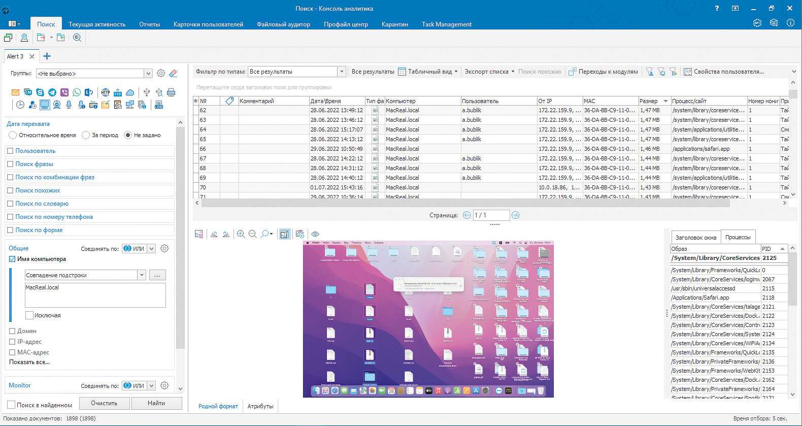
Task: Save the screenshot image to disk
Action: point(199,234)
